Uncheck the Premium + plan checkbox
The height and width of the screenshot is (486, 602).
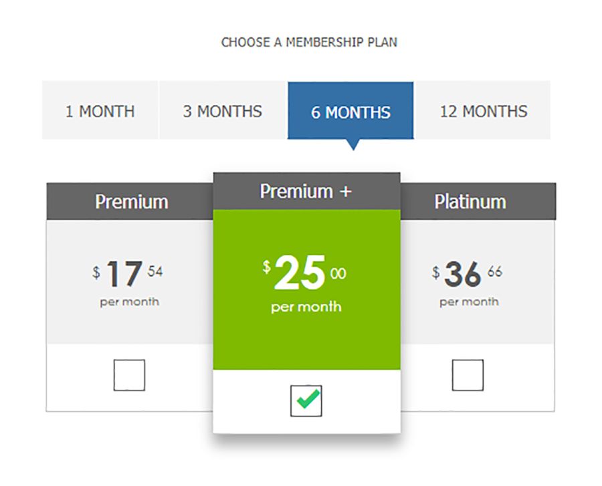306,401
